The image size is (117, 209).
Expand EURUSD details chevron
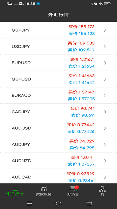tap(105, 63)
